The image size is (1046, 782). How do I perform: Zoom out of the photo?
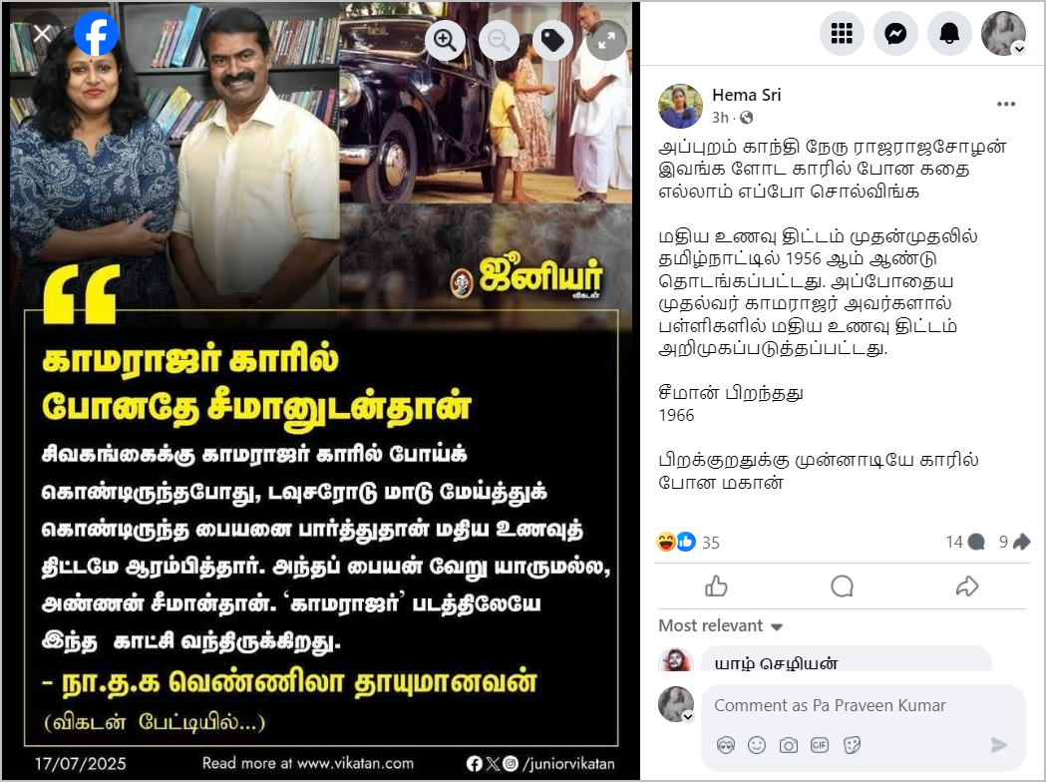pos(499,40)
